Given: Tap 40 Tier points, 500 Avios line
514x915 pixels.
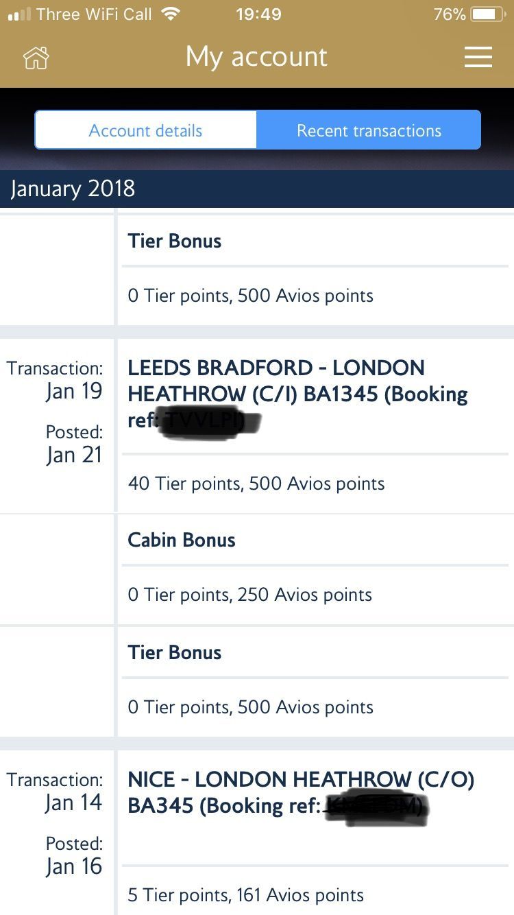Looking at the screenshot, I should coord(256,484).
